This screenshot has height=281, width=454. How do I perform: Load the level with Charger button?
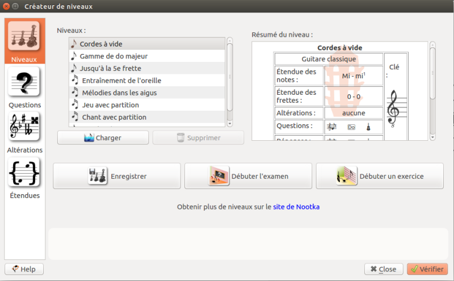coord(103,137)
